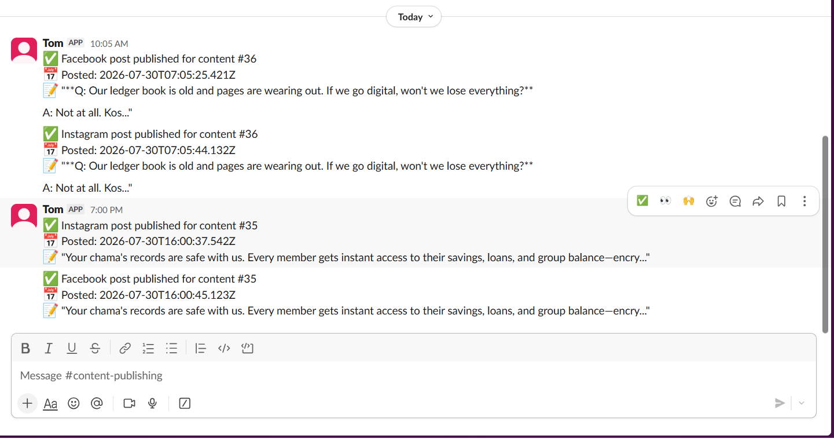
Task: Click Tom's avatar on 7:00 PM message
Action: pyautogui.click(x=24, y=217)
